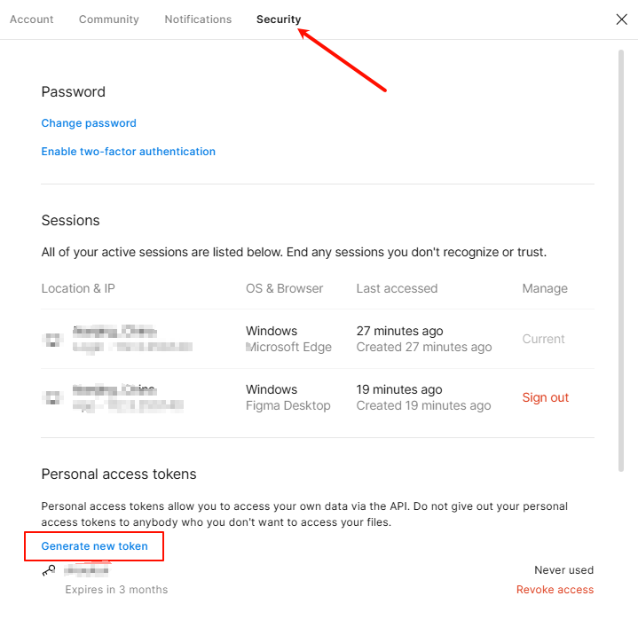Screen dimensions: 638x635
Task: Click the 'Sessions' heading
Action: 70,220
